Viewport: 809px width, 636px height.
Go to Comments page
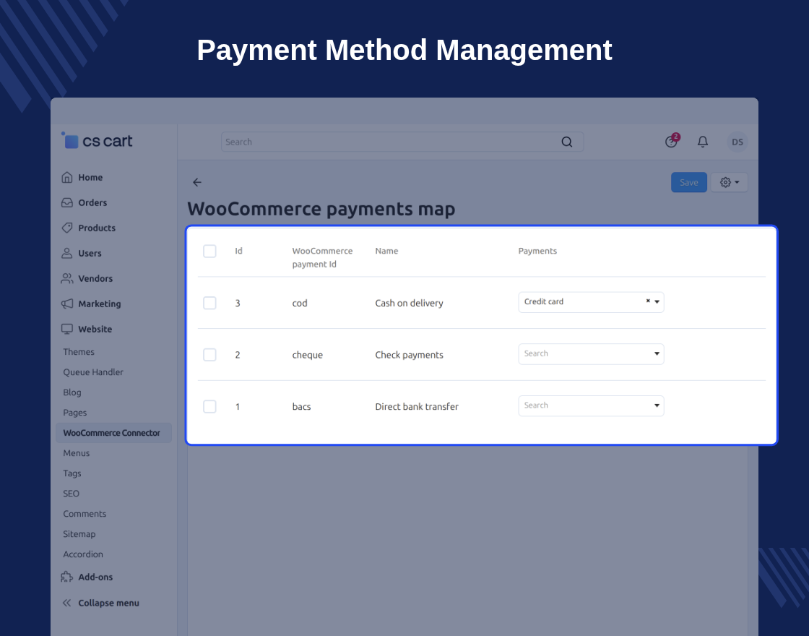pos(85,513)
